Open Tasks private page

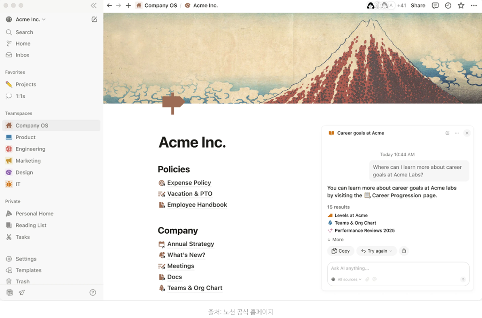[51, 237]
